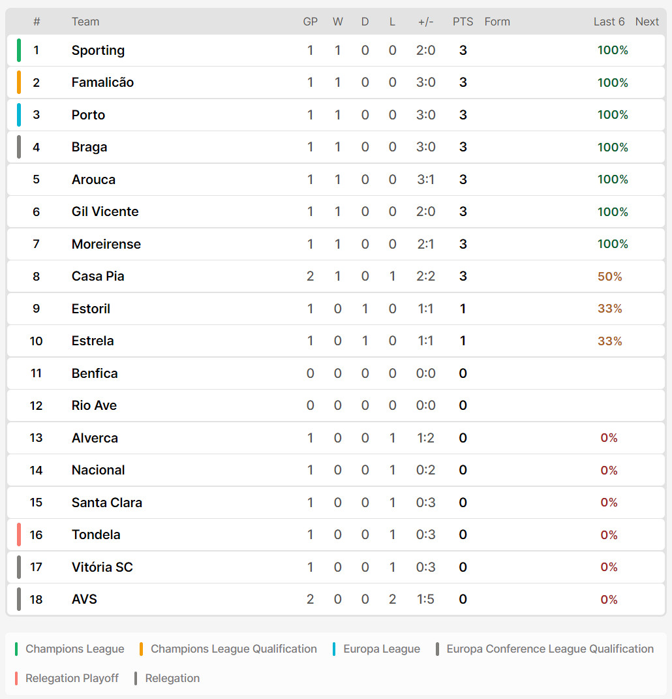The image size is (672, 699).
Task: Open the Sporting team link
Action: [98, 50]
